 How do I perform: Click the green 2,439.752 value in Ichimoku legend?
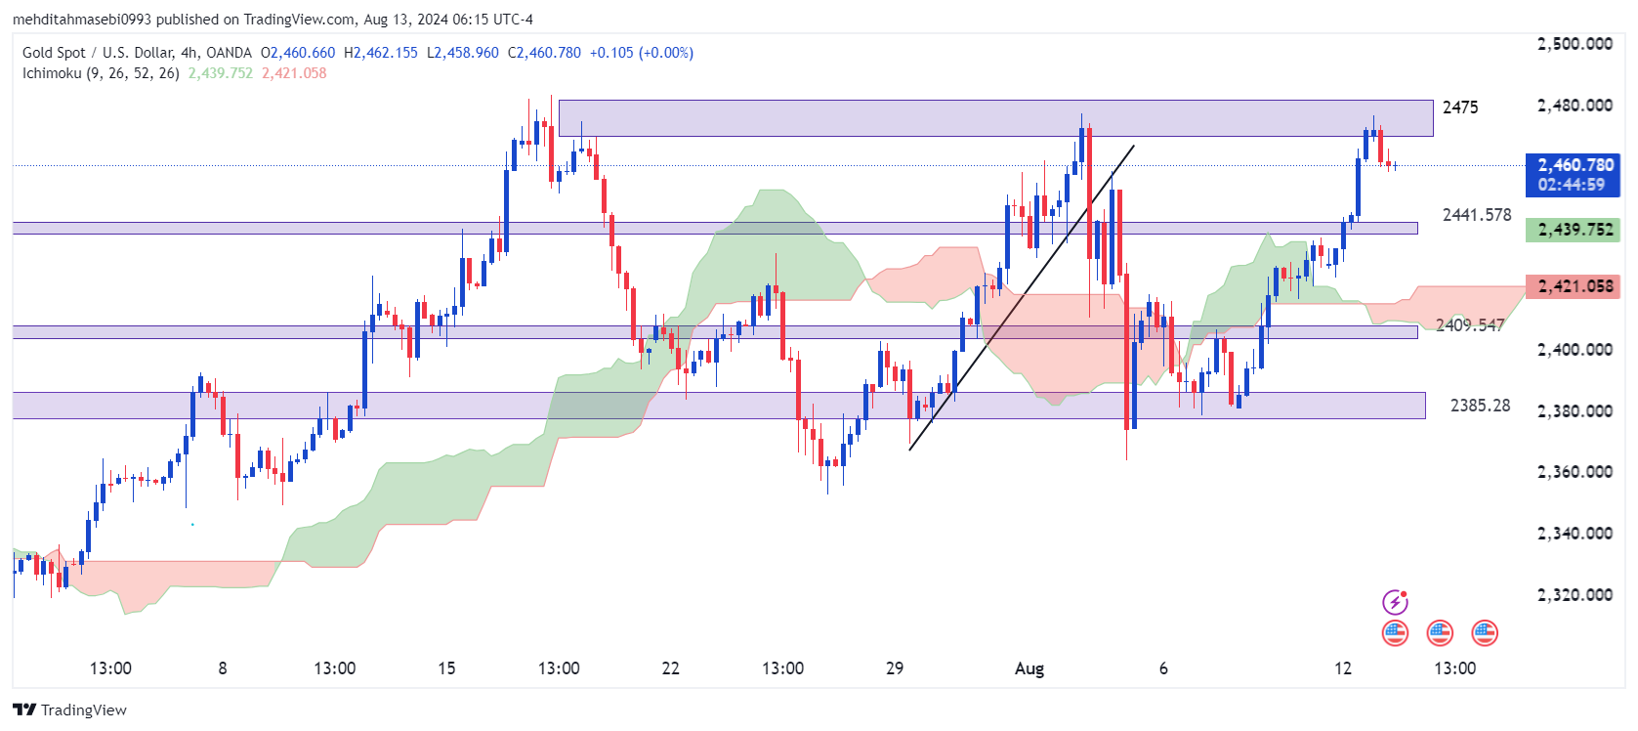[221, 73]
